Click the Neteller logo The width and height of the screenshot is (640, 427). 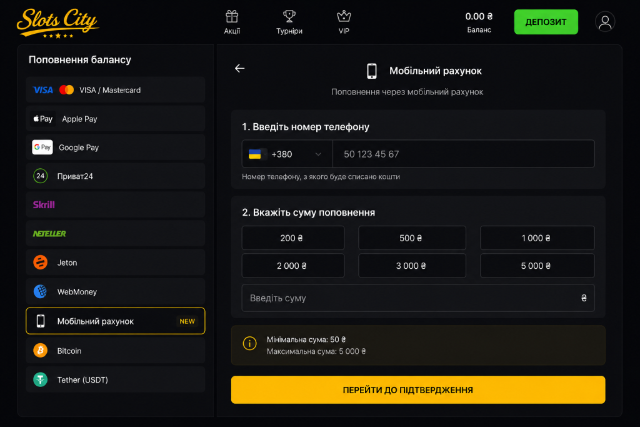point(49,233)
